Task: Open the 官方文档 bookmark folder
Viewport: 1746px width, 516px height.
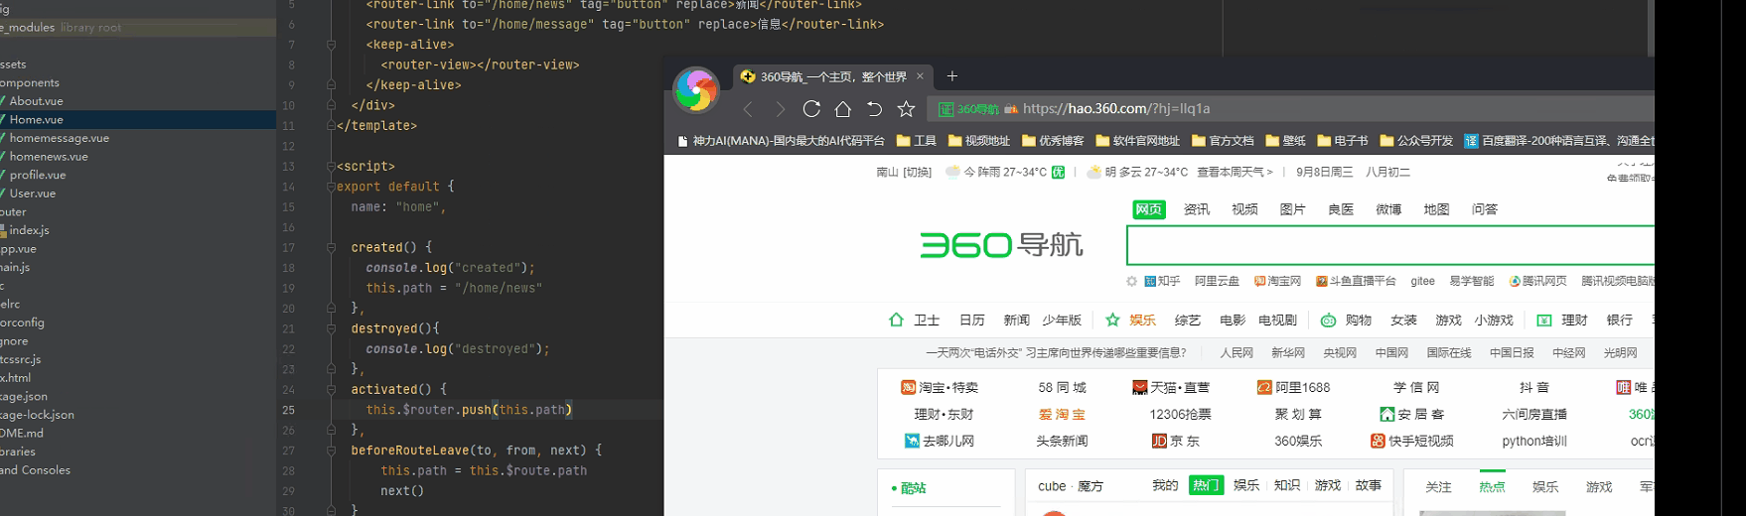Action: (1223, 141)
